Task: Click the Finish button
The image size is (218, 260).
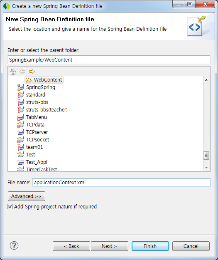Action: pyautogui.click(x=150, y=246)
